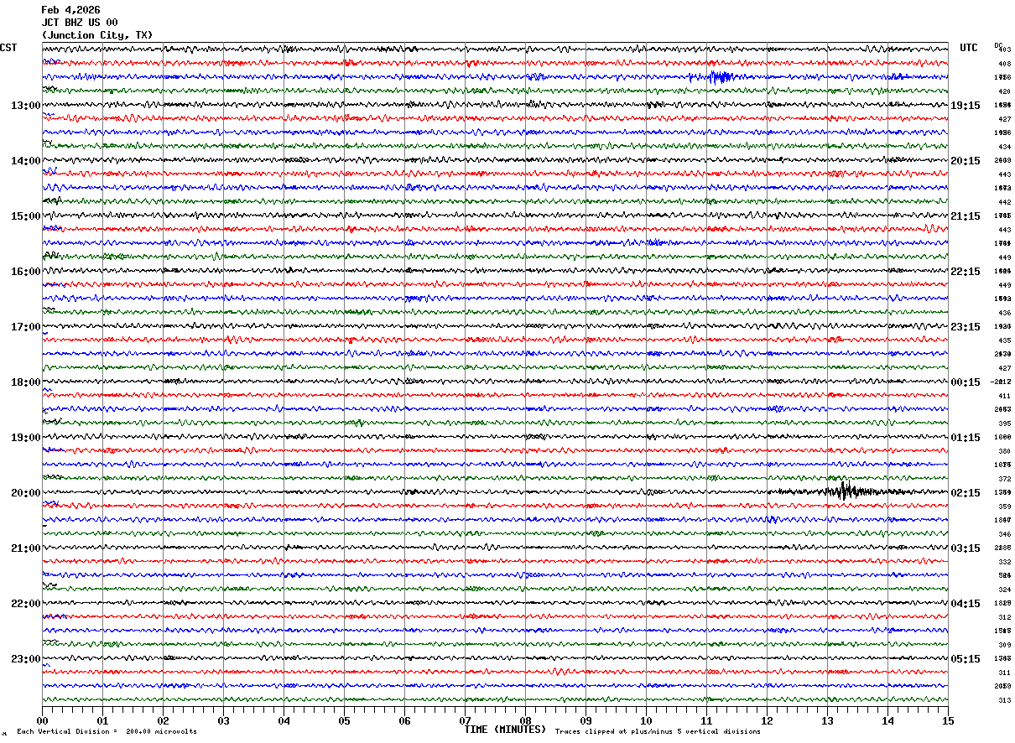
Task: Click the DC offset value 313
Action: [x=1004, y=700]
